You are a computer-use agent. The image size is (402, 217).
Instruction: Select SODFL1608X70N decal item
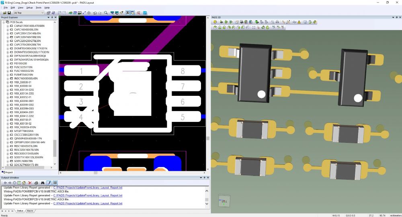[23, 161]
